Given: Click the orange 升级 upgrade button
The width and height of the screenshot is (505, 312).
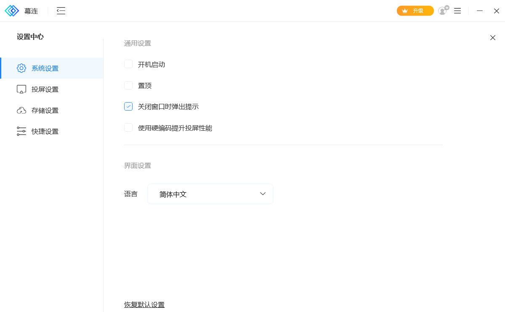Looking at the screenshot, I should [x=415, y=11].
